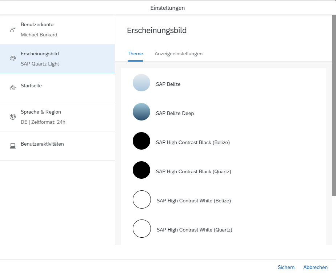Image resolution: width=336 pixels, height=273 pixels.
Task: Choose SAP High Contrast White (Quartz) theme
Action: [194, 230]
